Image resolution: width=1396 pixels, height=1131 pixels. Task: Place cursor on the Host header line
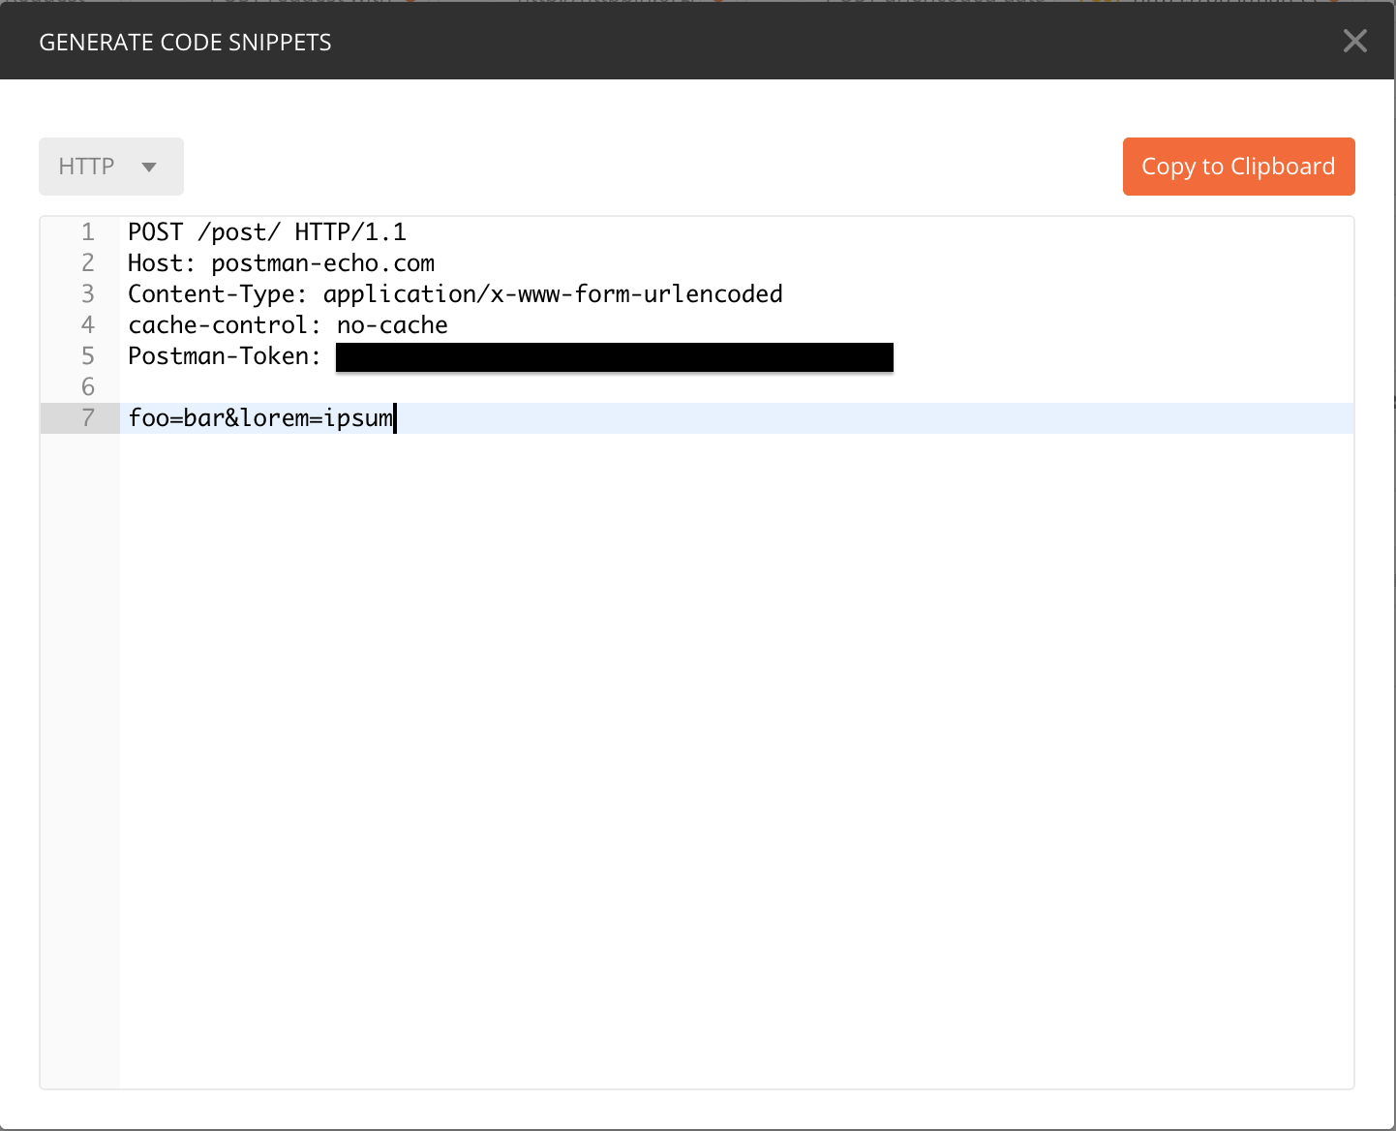[281, 262]
